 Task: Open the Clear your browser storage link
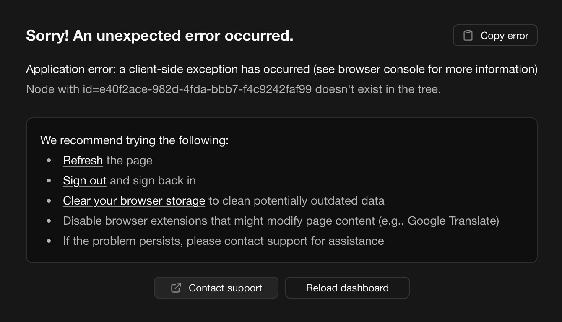134,201
